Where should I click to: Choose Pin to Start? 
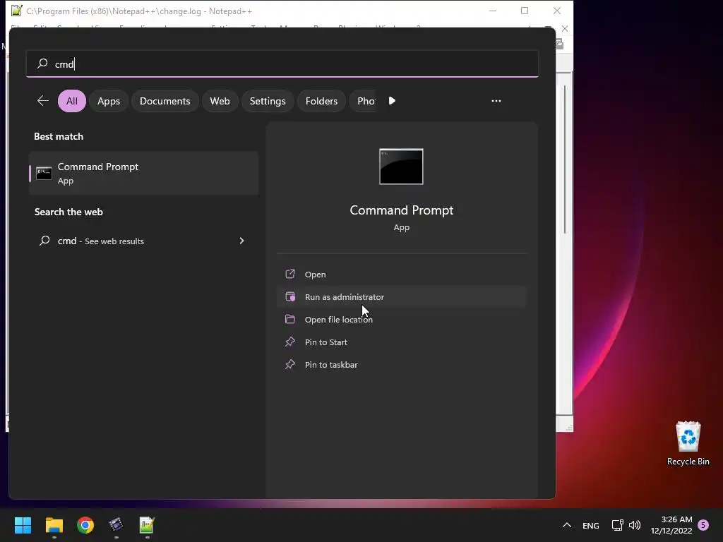click(x=402, y=342)
